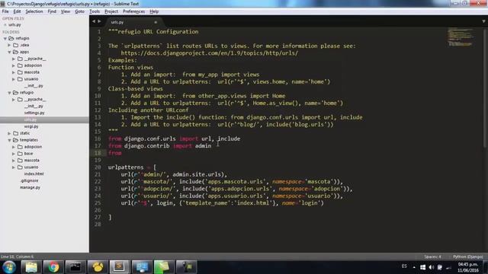This screenshot has height=274, width=488.
Task: Open the Preferences menu
Action: click(x=134, y=11)
